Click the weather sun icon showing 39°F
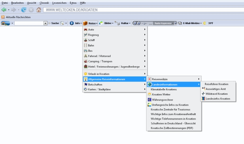244x144 pixels. pyautogui.click(x=205, y=23)
